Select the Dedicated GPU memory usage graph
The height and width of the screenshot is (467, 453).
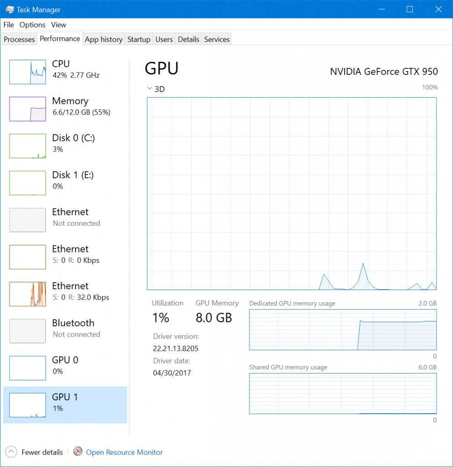(x=342, y=329)
